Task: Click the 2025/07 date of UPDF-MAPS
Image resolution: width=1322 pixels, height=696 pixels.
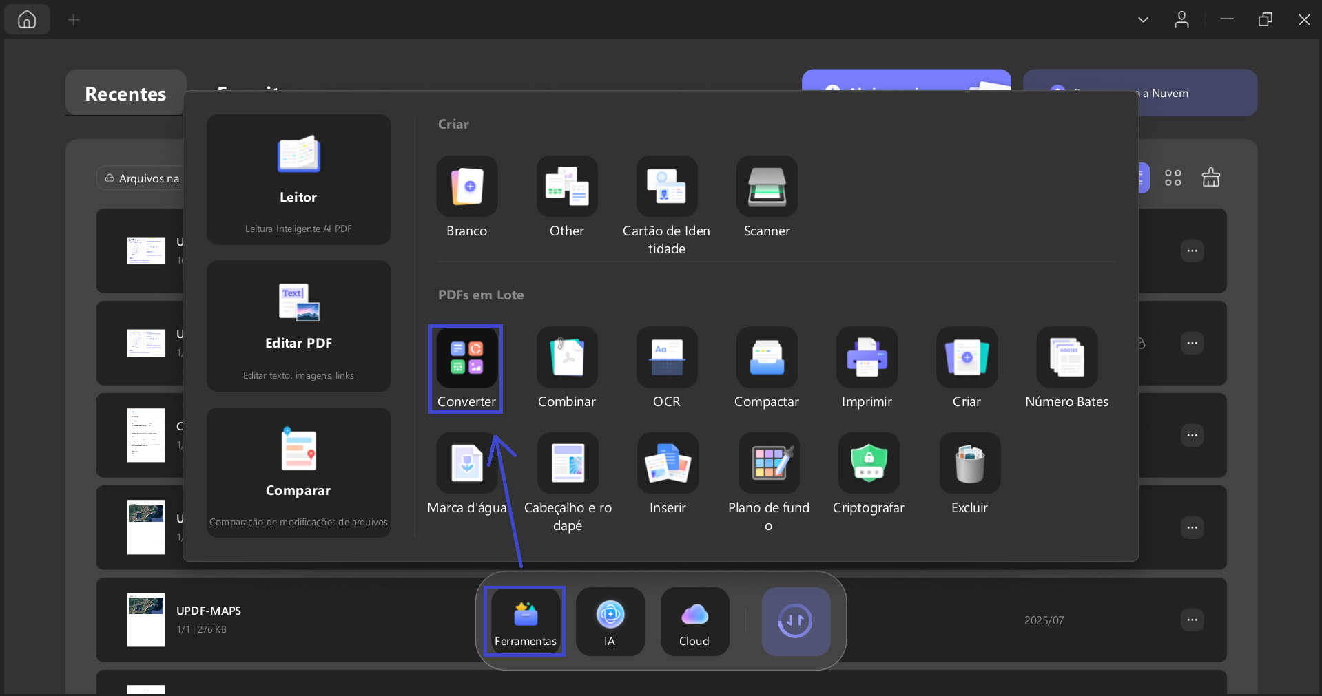Action: [x=1044, y=620]
